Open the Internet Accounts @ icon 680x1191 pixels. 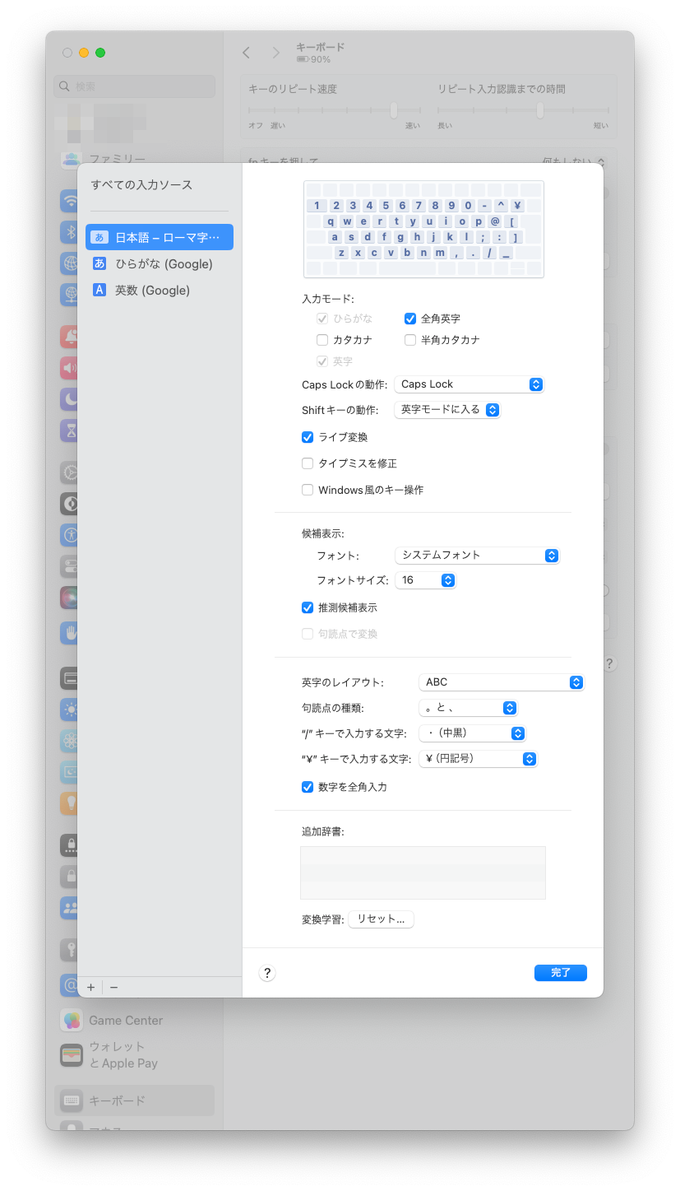click(x=71, y=984)
